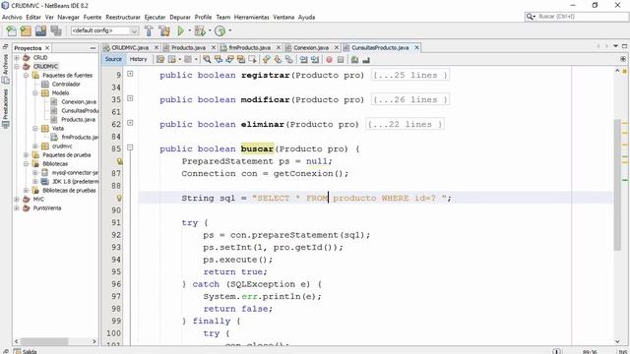Expand the PuntoVenta project node
The height and width of the screenshot is (354, 630).
point(17,207)
